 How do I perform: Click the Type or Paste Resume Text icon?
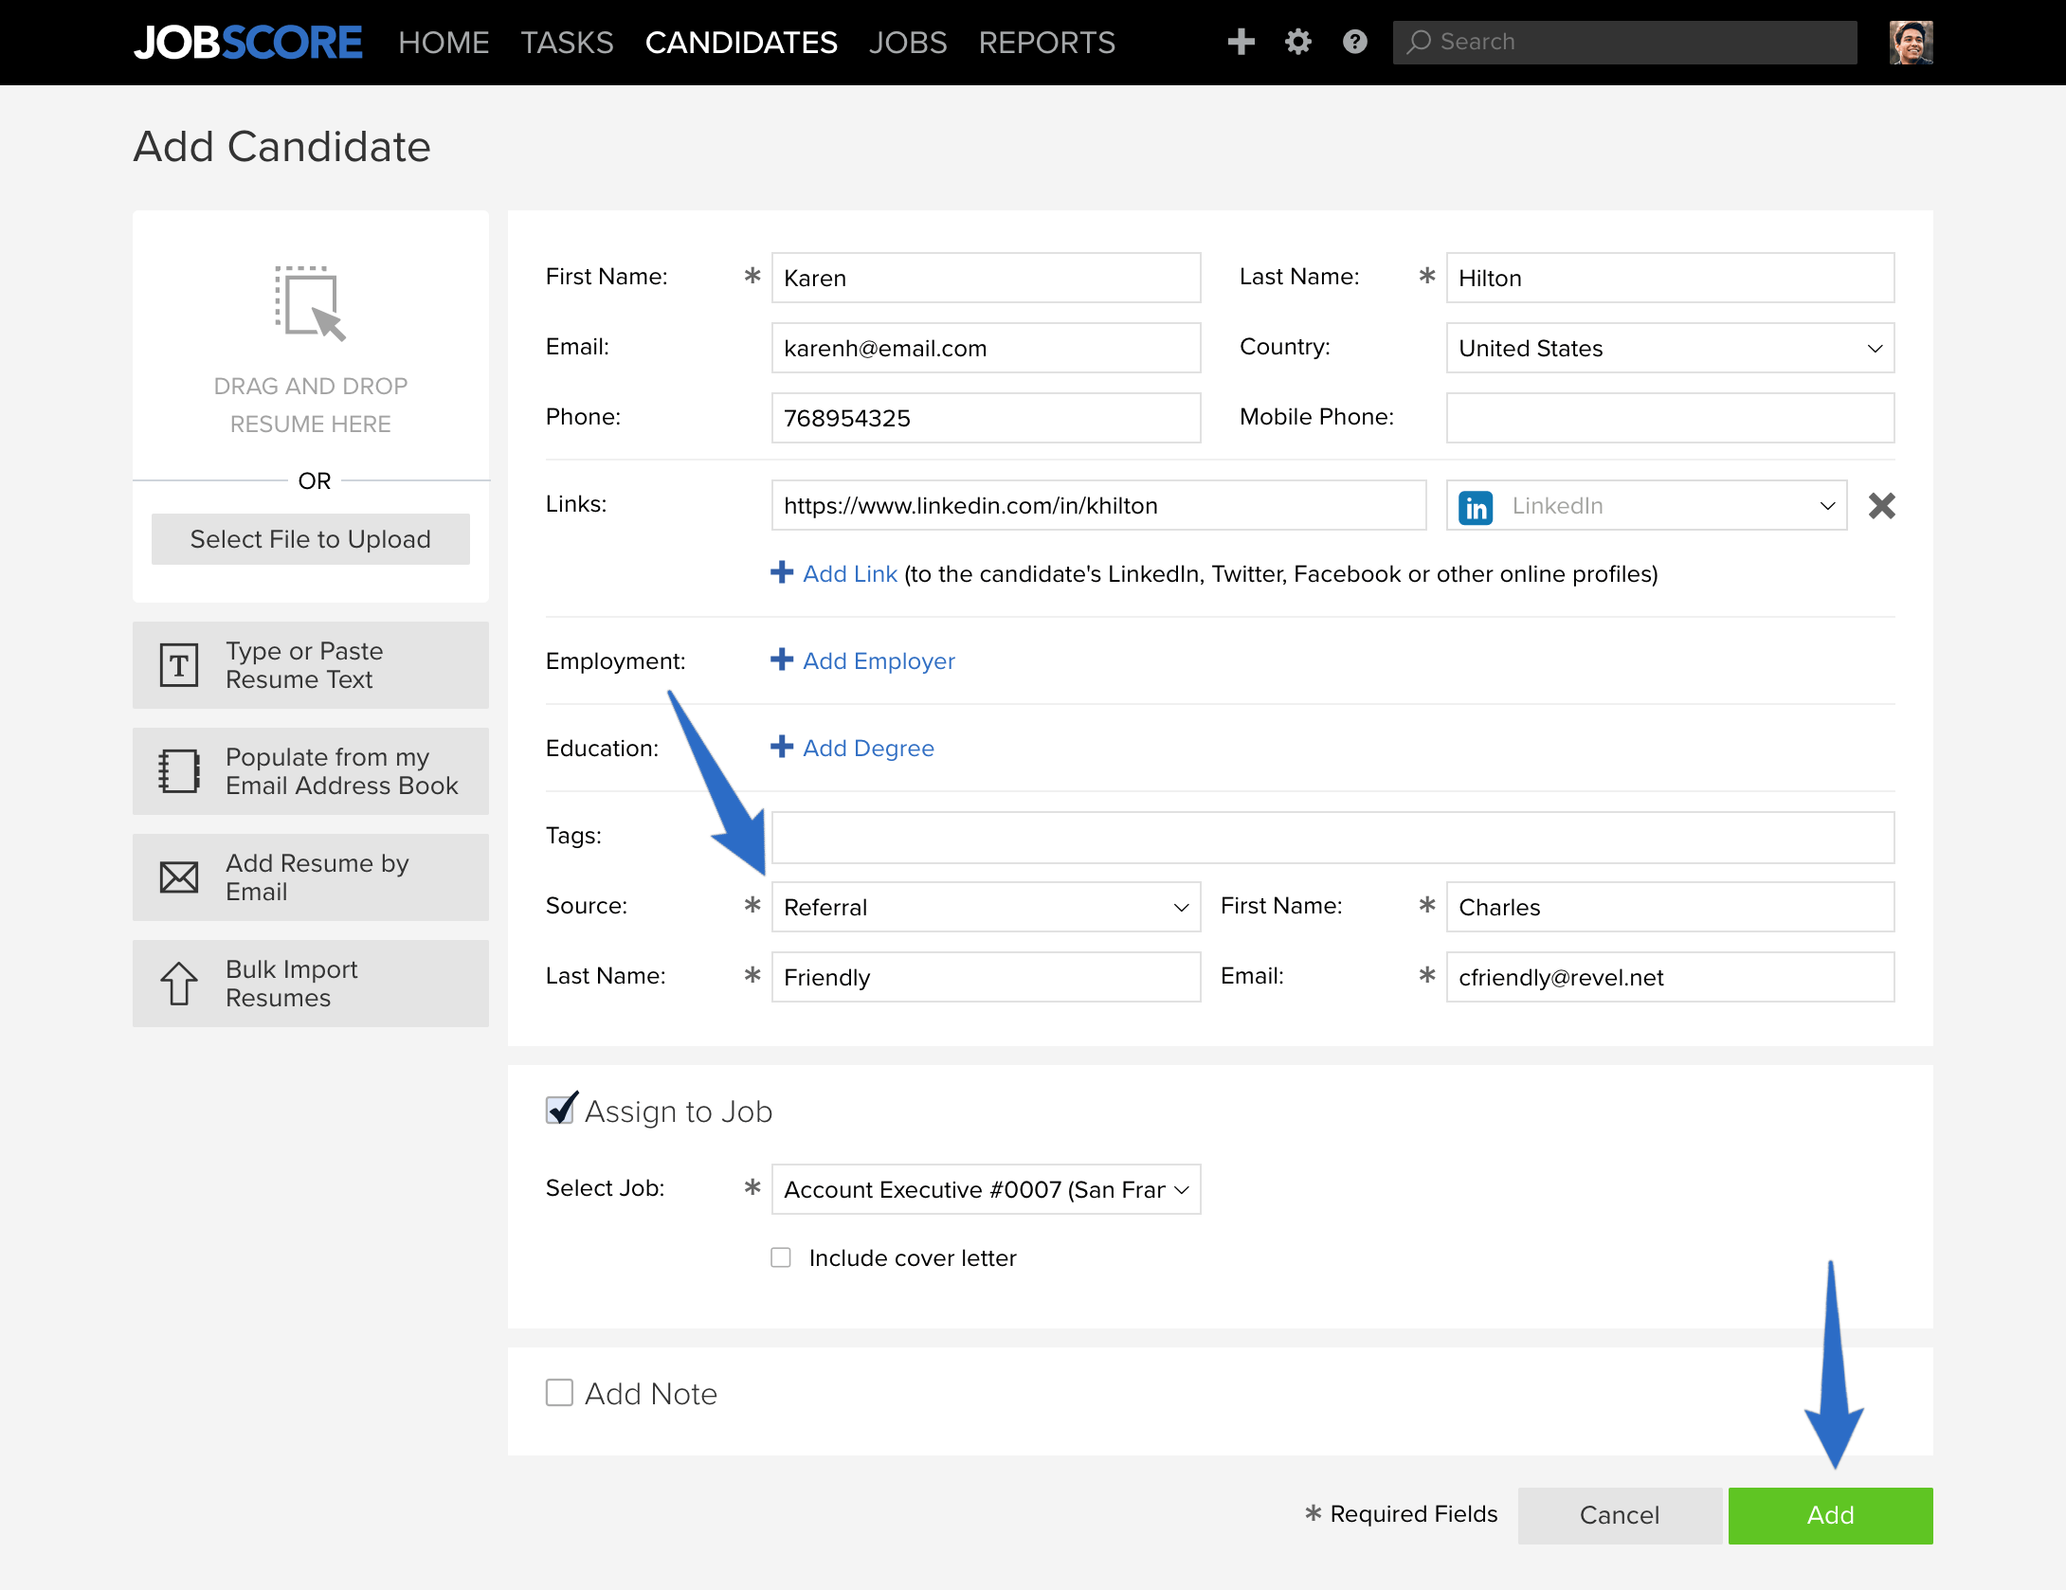pos(179,665)
